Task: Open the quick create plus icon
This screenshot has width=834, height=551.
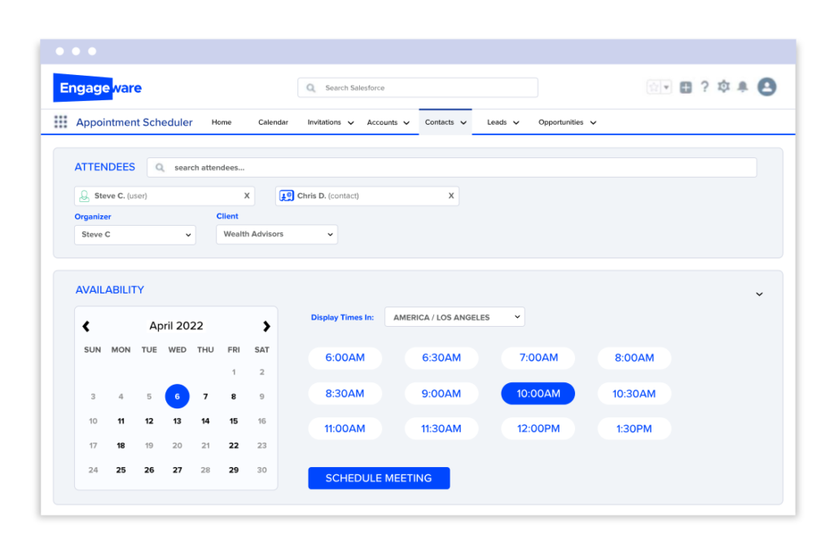Action: (685, 86)
